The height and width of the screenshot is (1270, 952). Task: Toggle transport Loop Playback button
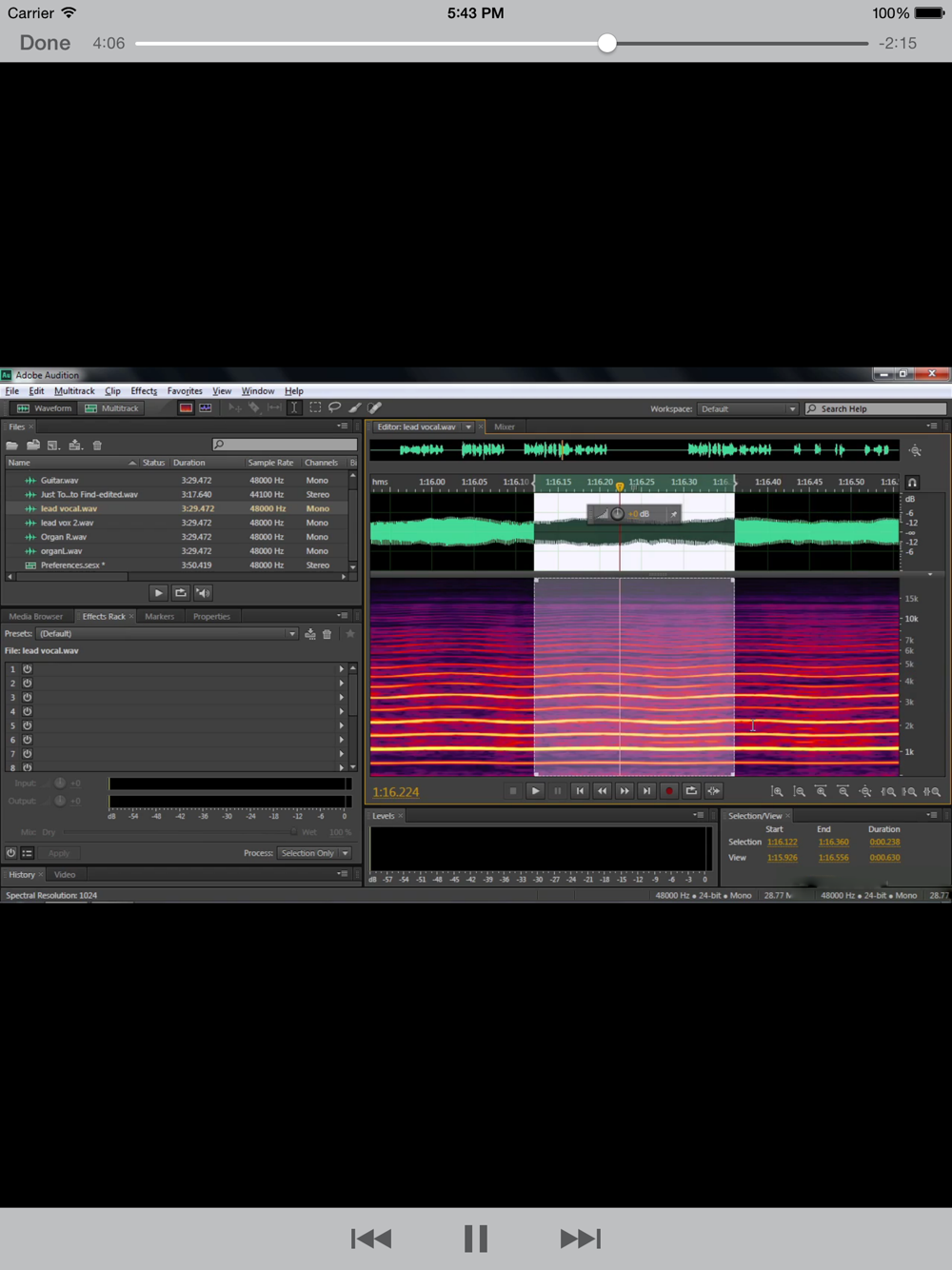pyautogui.click(x=691, y=791)
